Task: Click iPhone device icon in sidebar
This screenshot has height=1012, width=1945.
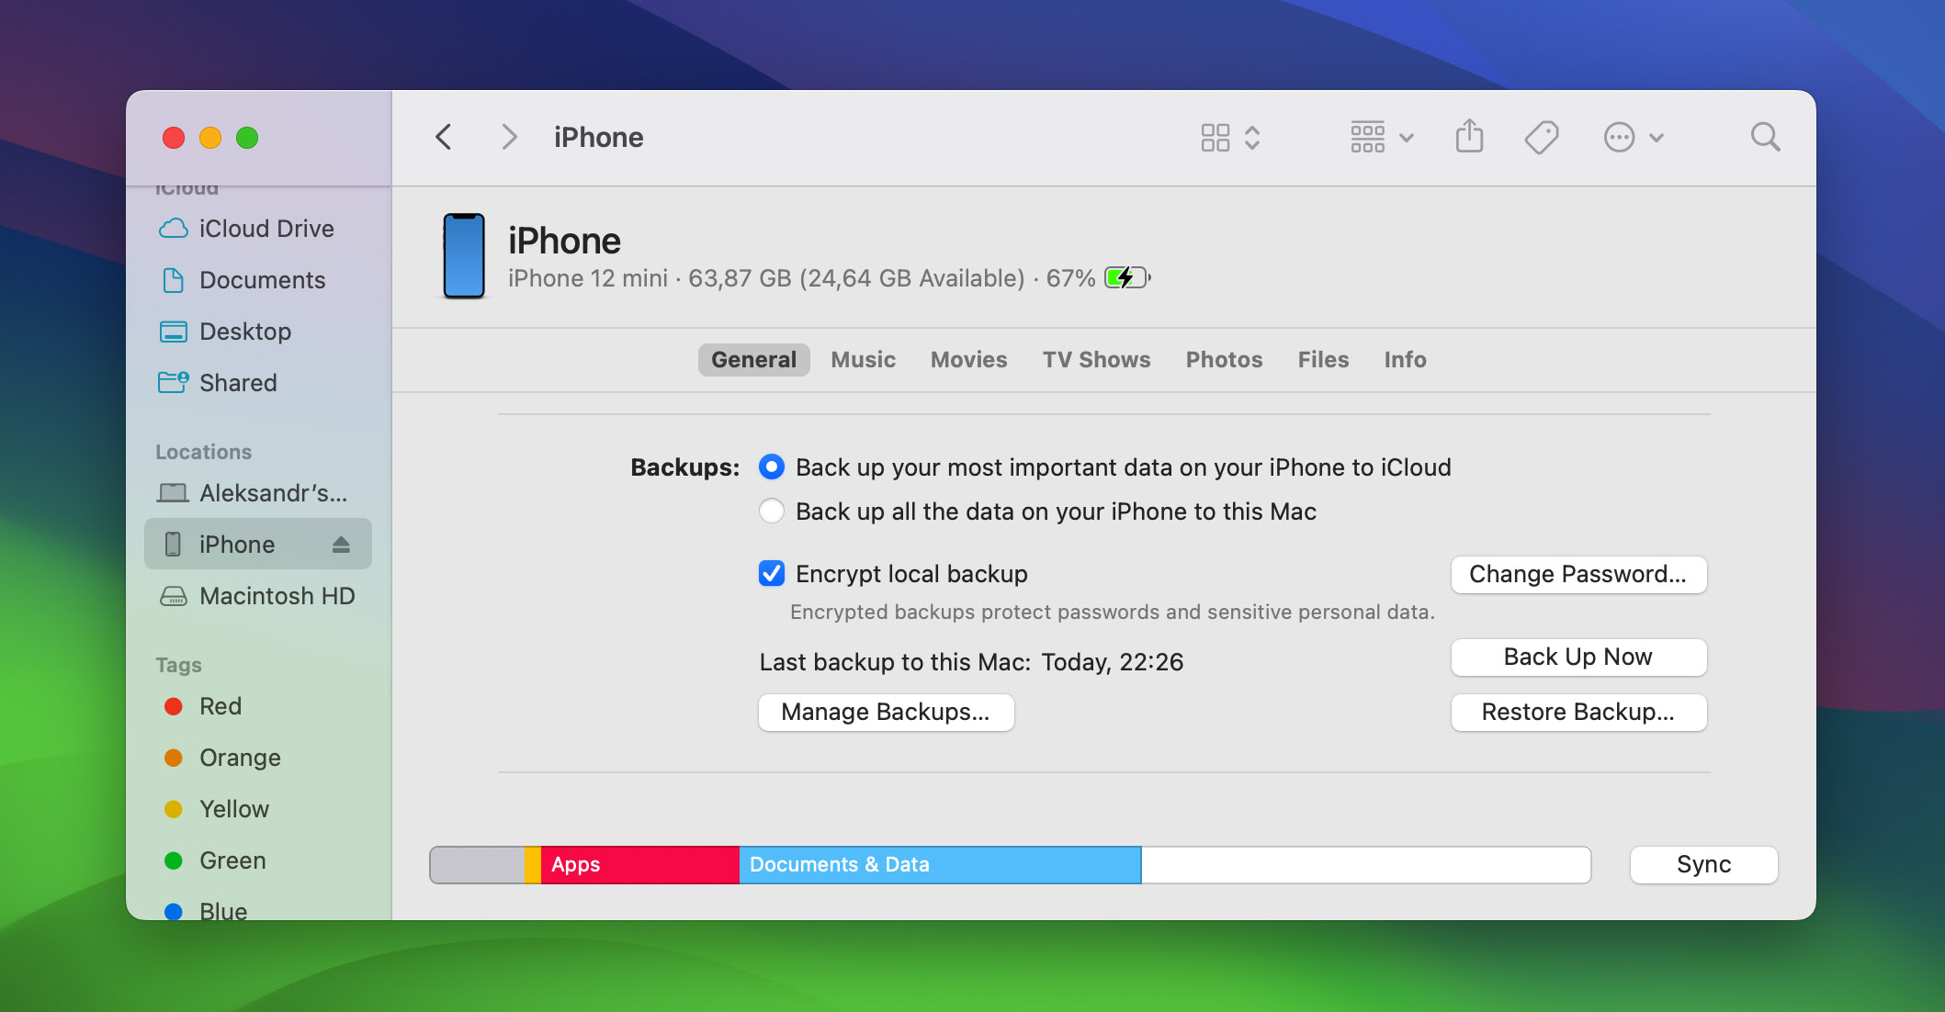Action: pos(174,543)
